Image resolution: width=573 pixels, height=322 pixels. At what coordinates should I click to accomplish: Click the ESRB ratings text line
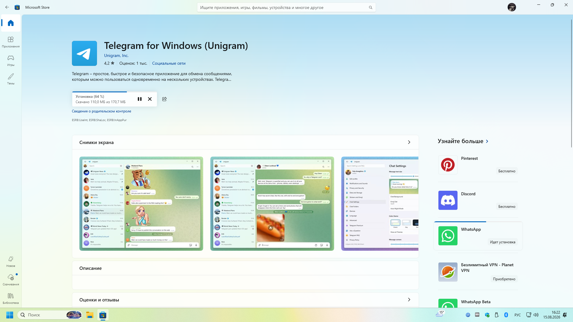[x=99, y=120]
